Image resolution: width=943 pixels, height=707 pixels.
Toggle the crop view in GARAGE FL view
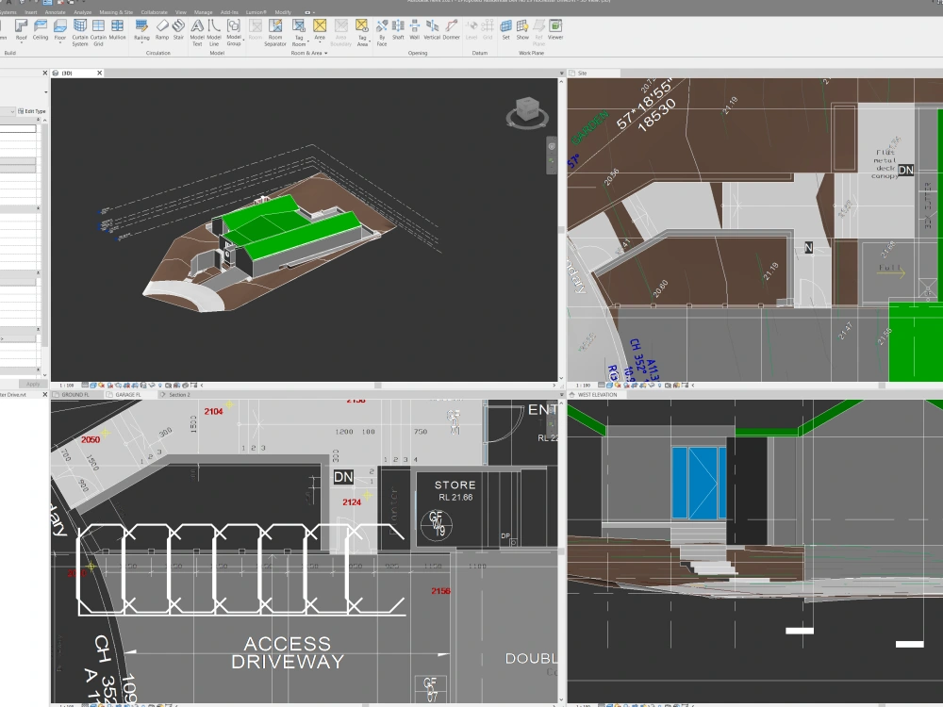click(117, 705)
